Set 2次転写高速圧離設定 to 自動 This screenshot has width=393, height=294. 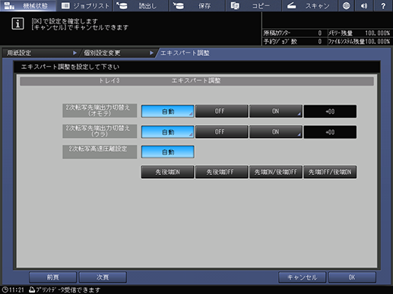(x=168, y=152)
